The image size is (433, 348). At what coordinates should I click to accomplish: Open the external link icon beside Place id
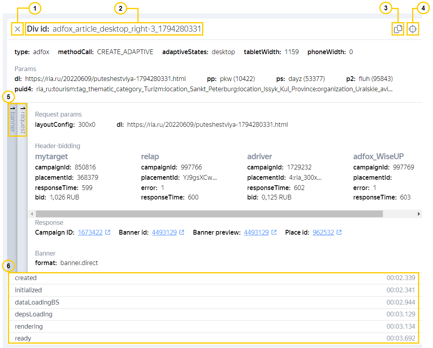tap(339, 232)
